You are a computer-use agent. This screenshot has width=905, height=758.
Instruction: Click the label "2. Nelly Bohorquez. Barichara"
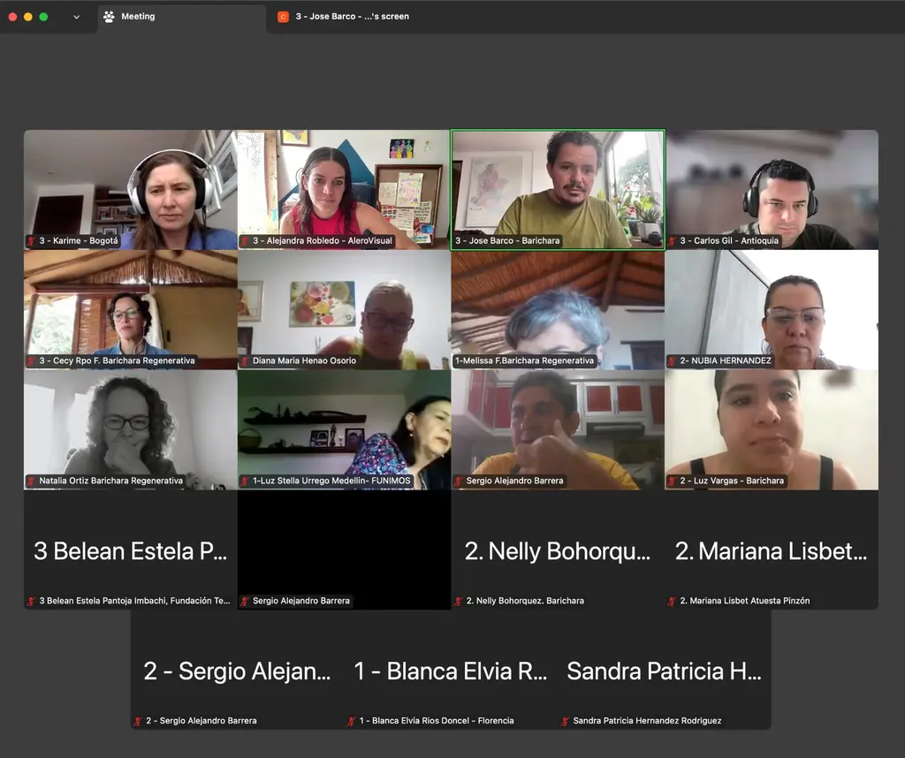tap(525, 601)
